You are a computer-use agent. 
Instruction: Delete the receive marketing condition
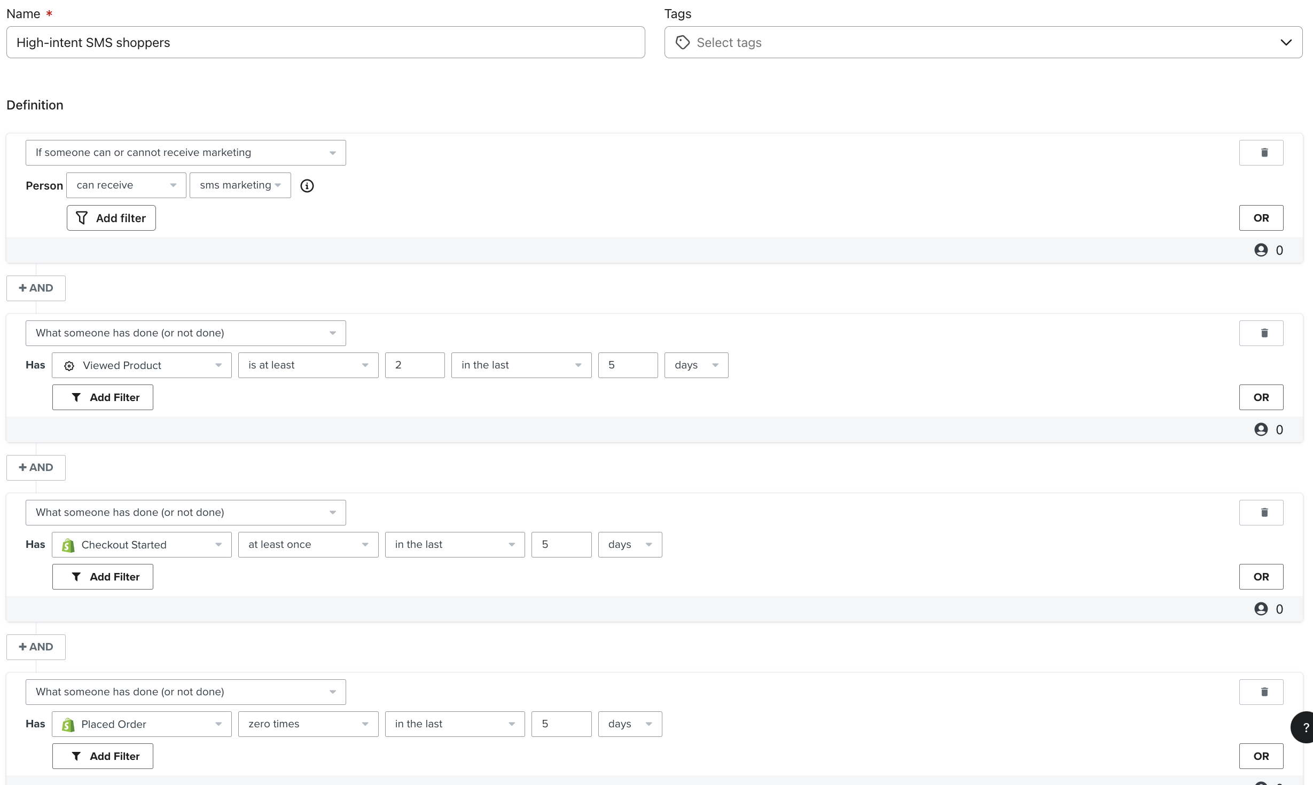tap(1261, 153)
